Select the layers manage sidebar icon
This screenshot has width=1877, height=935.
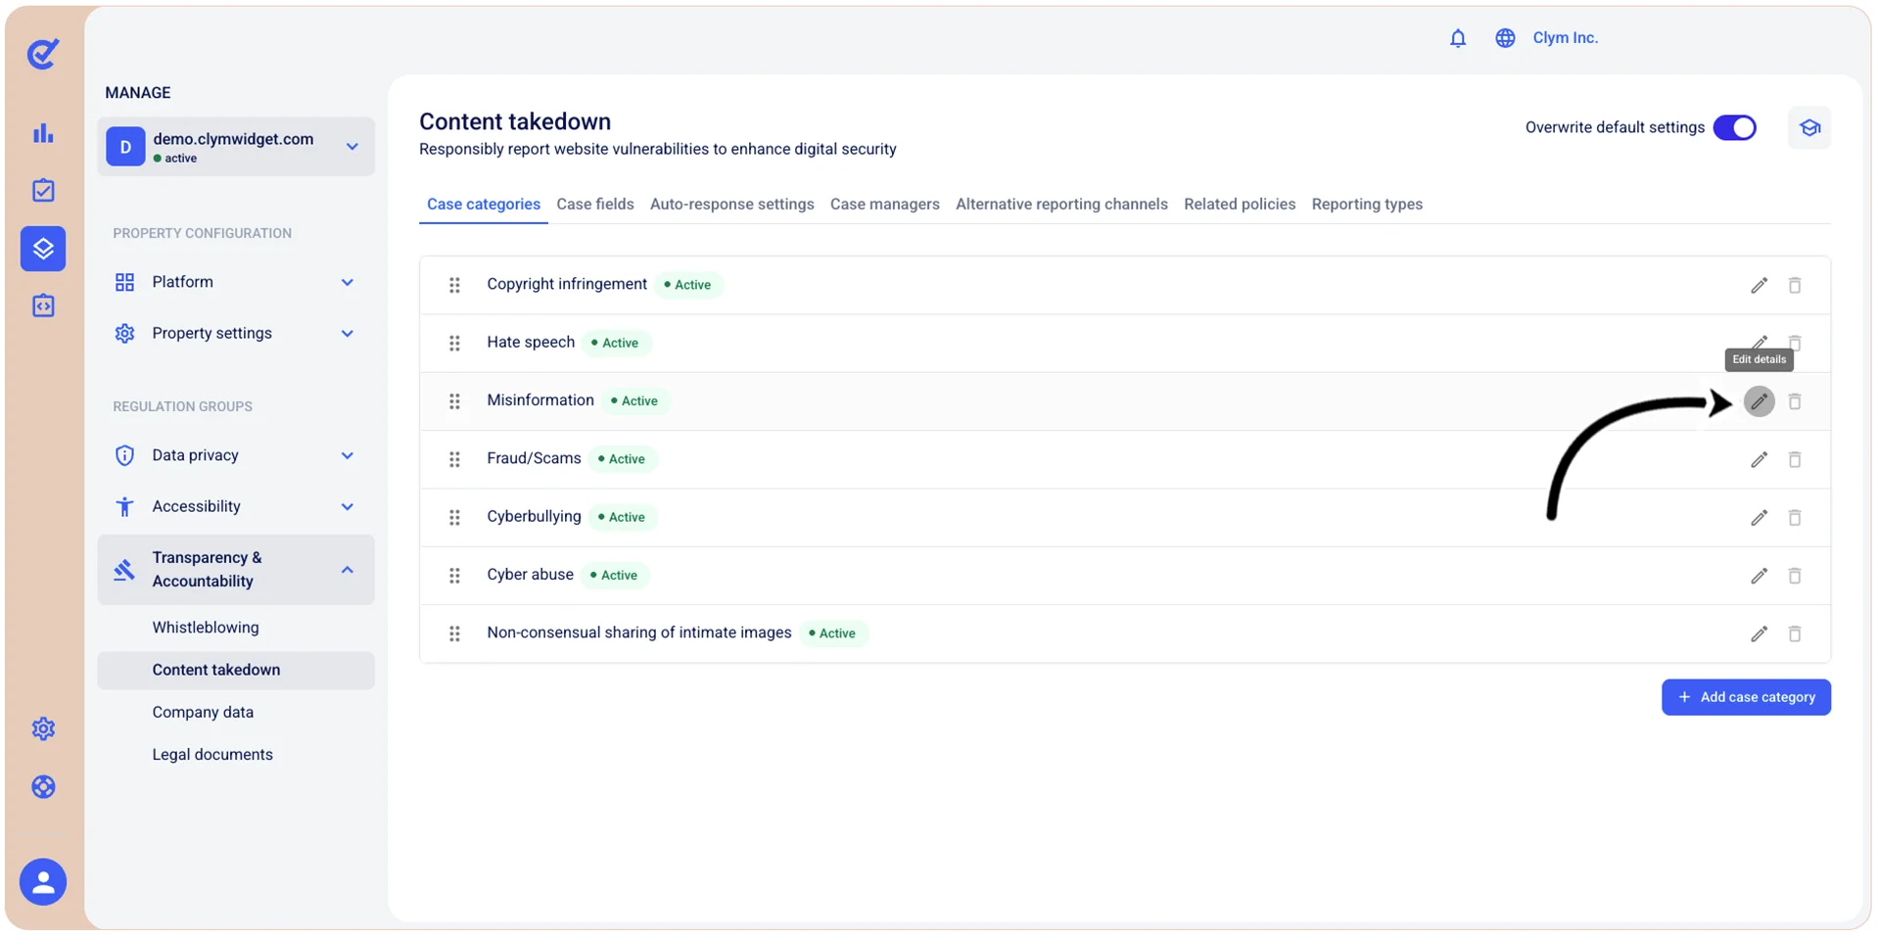click(43, 249)
